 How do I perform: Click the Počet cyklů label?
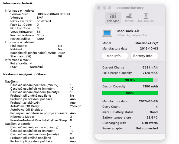tap(19, 63)
